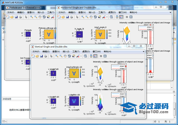Click Link Plot icon in Vertical slits toolbar
Screen dimensions: 178x125
coord(85,56)
